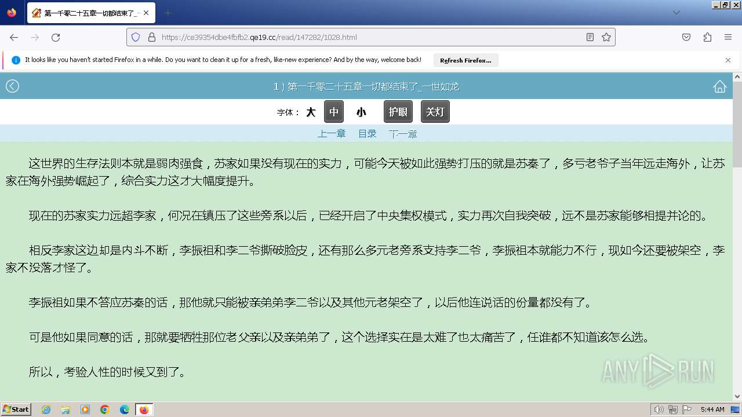This screenshot has width=742, height=417.
Task: Select the medium font size 中
Action: click(334, 112)
